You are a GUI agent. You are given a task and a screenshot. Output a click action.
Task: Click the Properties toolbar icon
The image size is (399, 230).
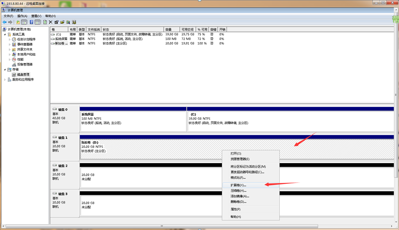tap(56, 22)
